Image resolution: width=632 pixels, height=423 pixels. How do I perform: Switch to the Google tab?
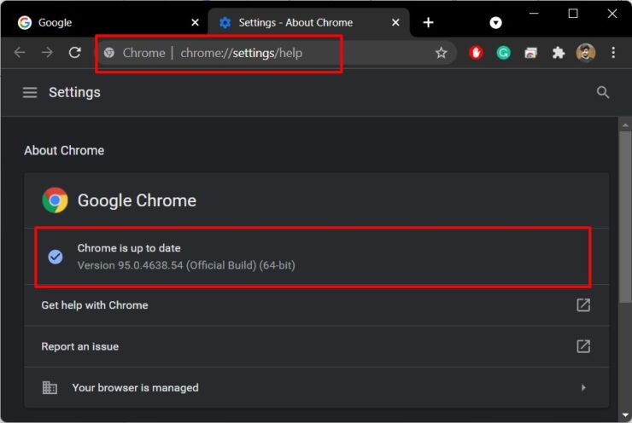click(x=105, y=22)
